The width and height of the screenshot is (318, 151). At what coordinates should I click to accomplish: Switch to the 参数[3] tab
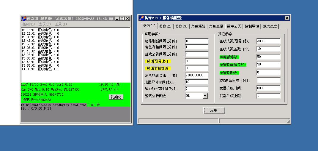pos(181,26)
